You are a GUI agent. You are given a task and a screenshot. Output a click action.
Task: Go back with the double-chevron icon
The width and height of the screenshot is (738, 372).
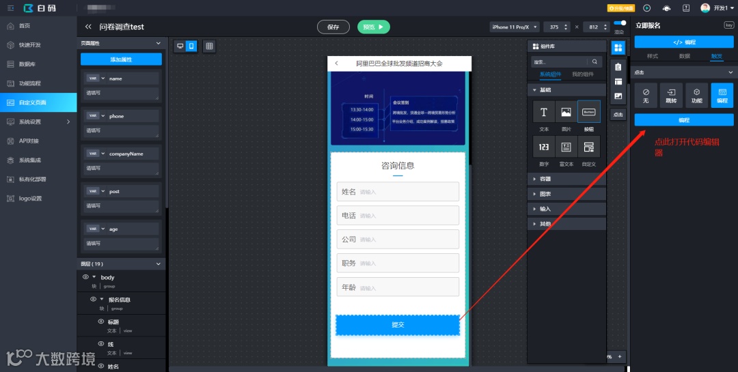click(x=88, y=27)
